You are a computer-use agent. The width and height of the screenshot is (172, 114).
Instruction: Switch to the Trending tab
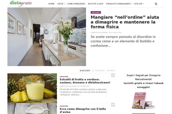(99, 71)
